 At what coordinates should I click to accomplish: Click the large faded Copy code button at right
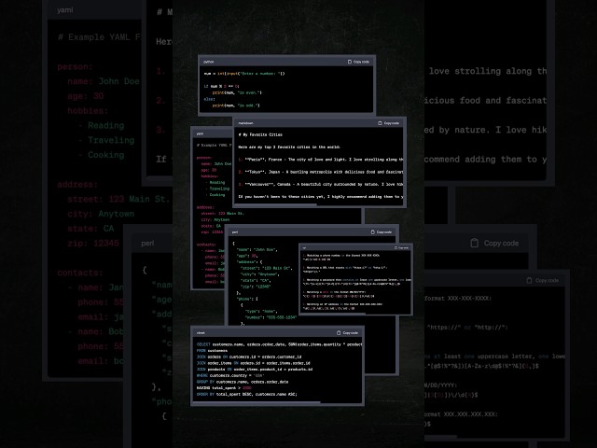[494, 243]
